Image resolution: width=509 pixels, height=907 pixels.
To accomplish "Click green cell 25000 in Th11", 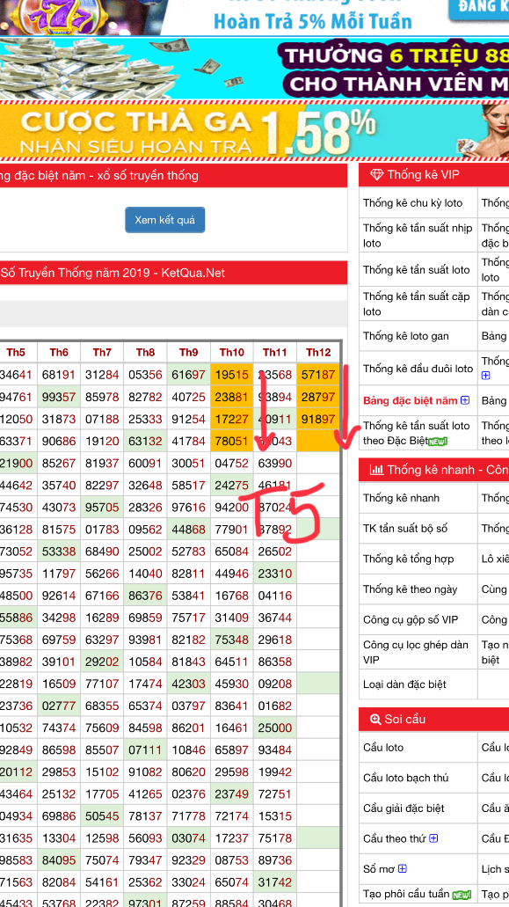I will 275,728.
